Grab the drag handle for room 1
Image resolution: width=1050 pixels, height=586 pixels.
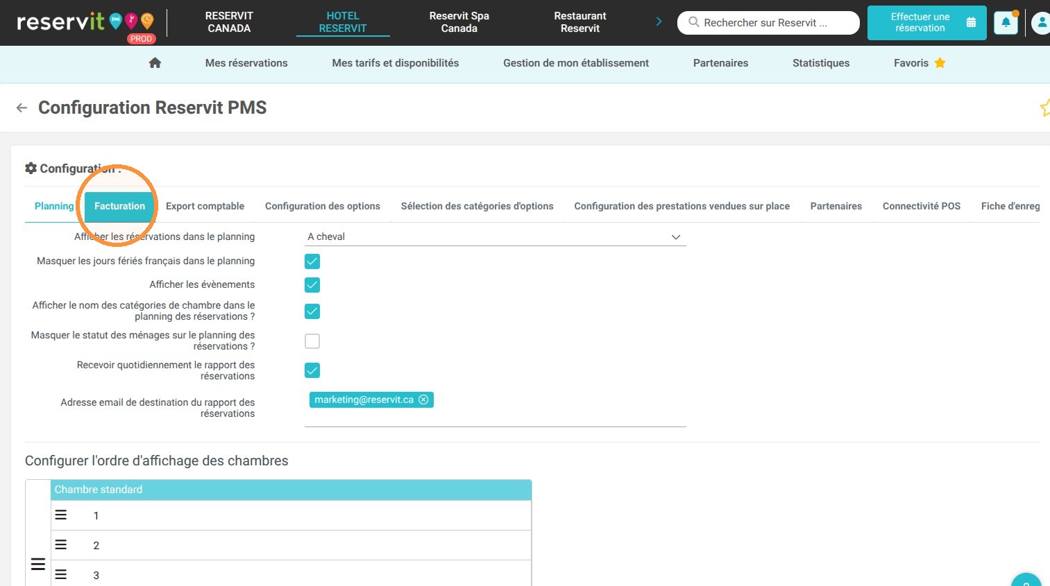pos(61,515)
